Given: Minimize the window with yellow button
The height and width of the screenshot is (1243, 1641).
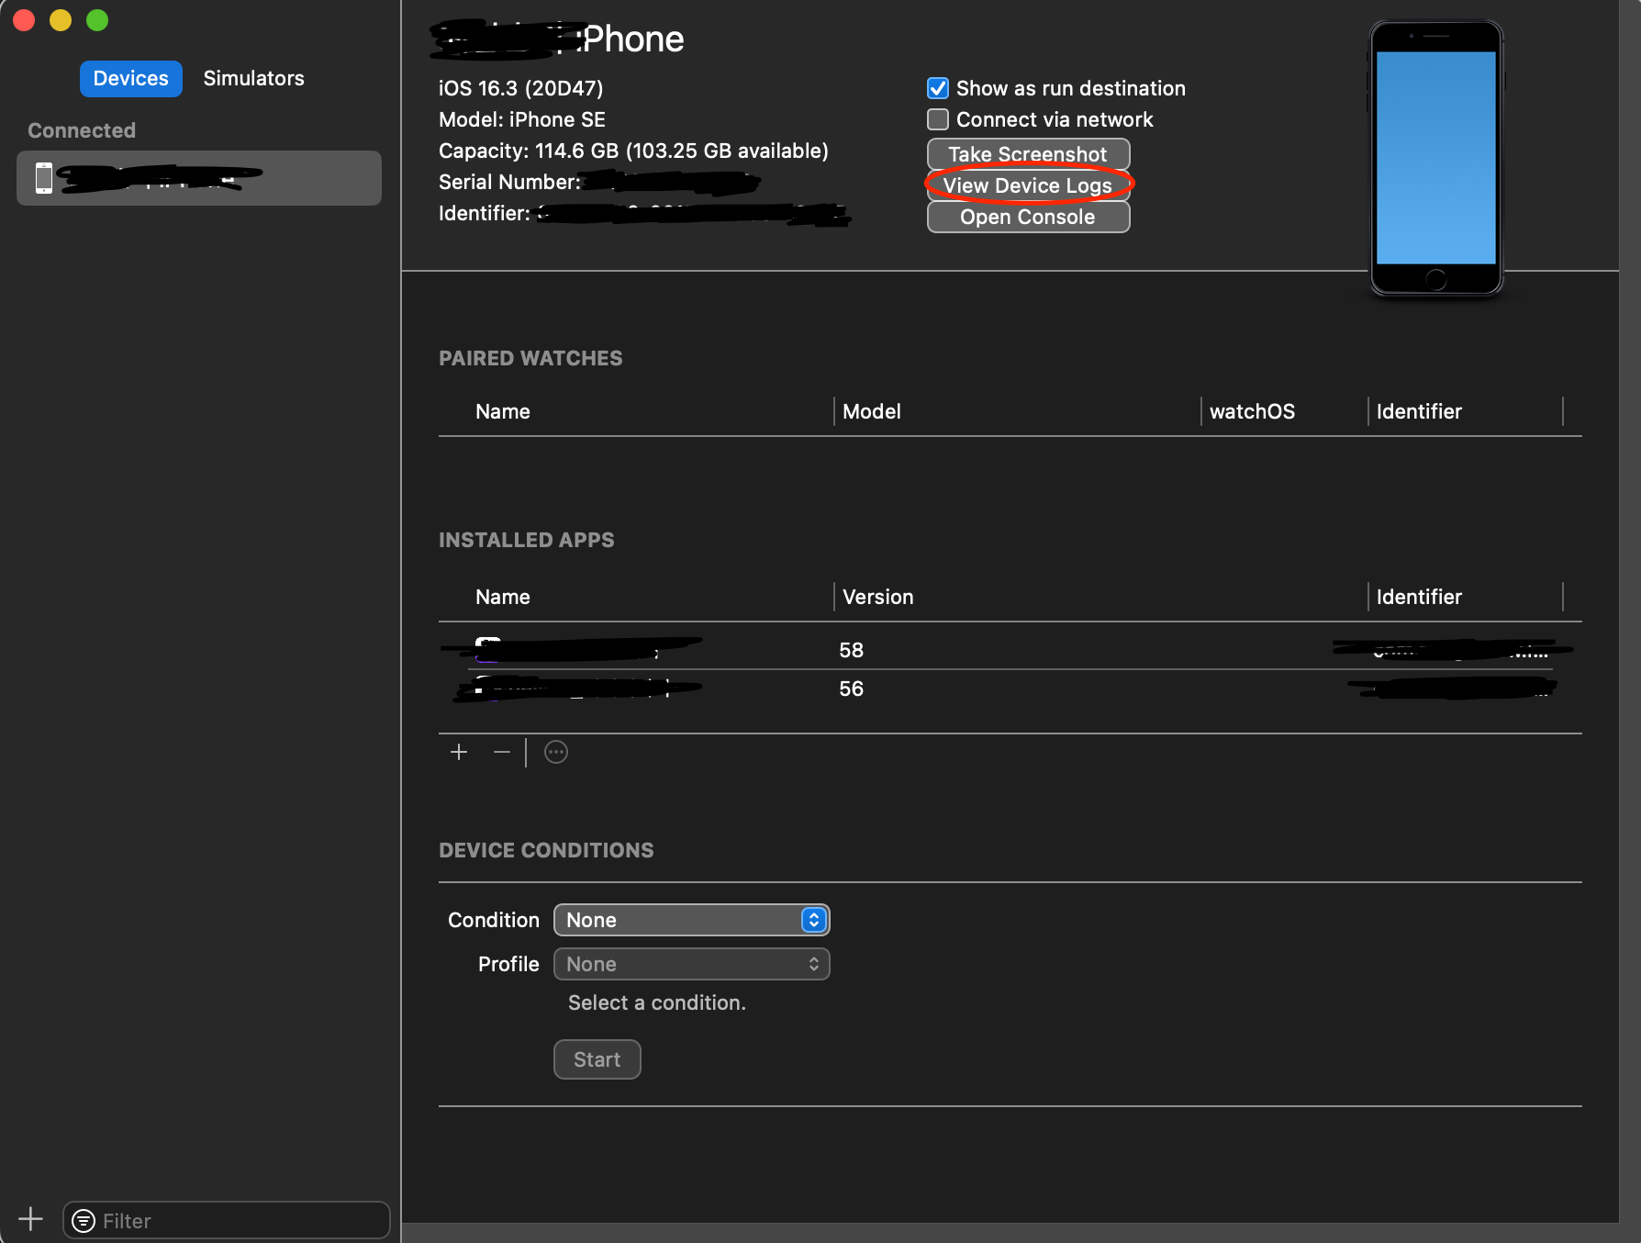Looking at the screenshot, I should pos(61,20).
